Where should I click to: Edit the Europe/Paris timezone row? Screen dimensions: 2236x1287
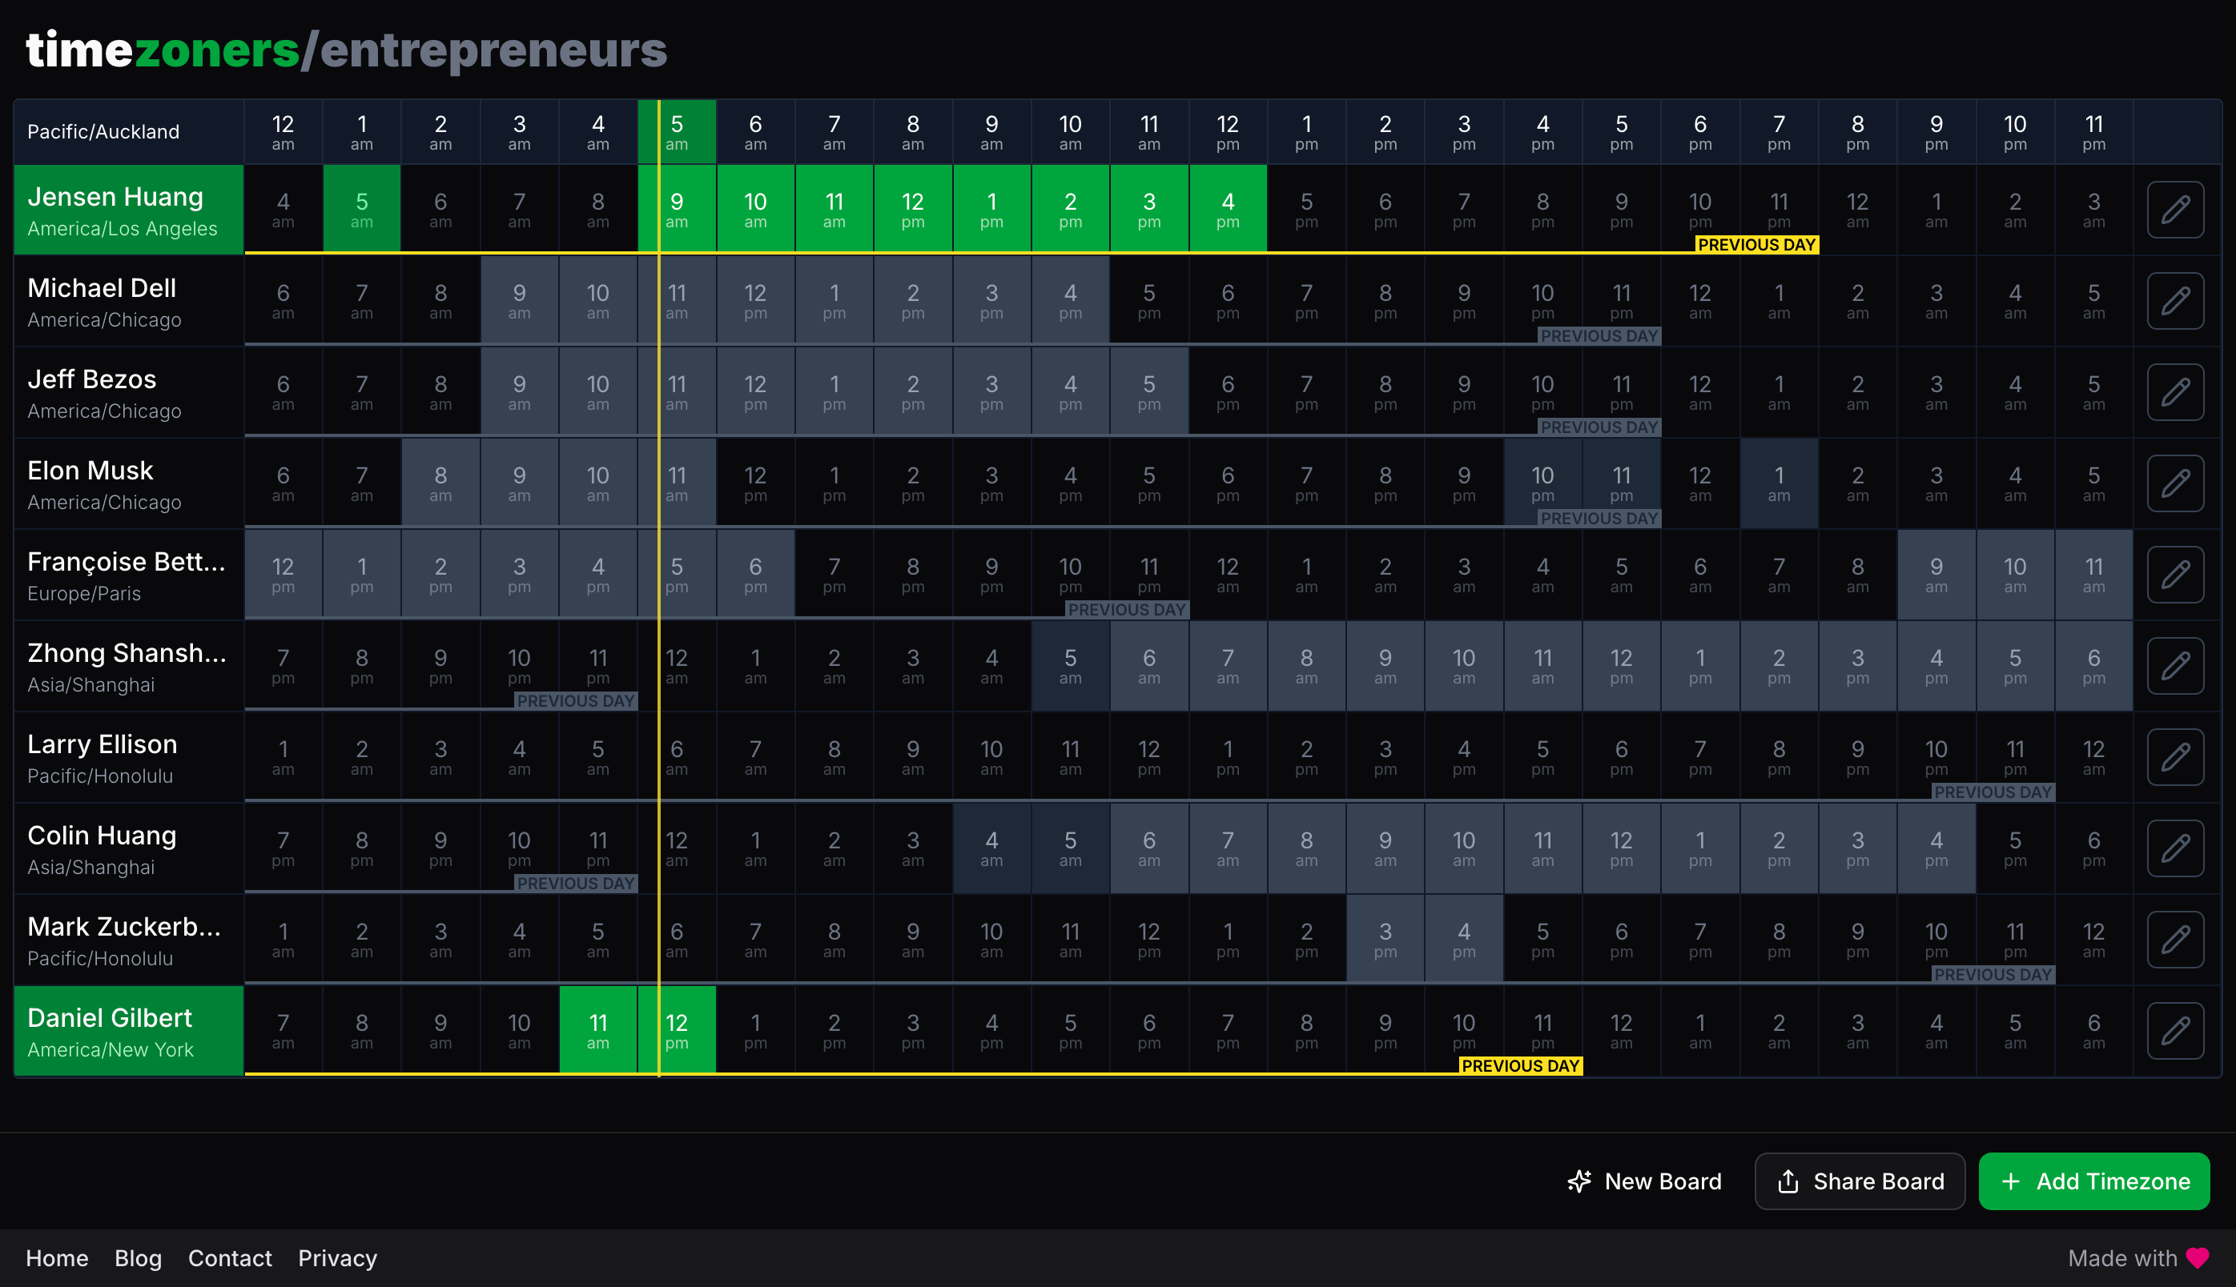click(2175, 575)
